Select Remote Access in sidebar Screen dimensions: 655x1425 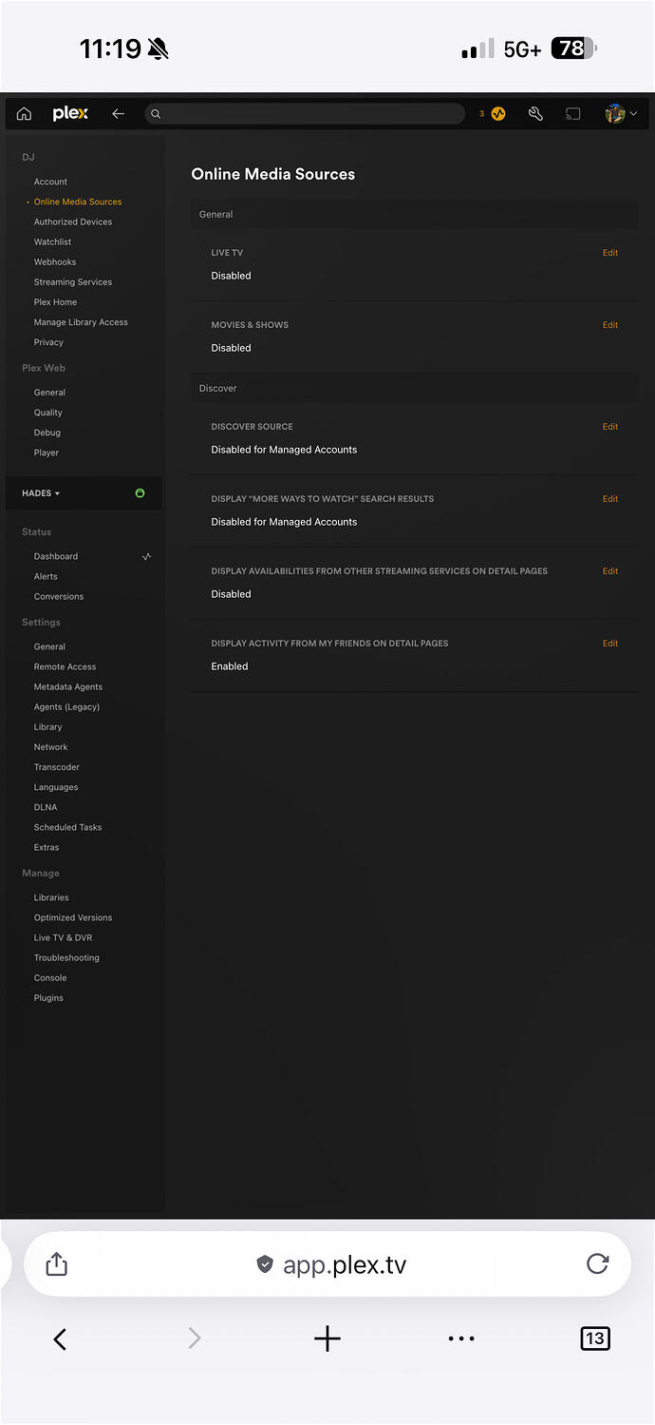65,666
